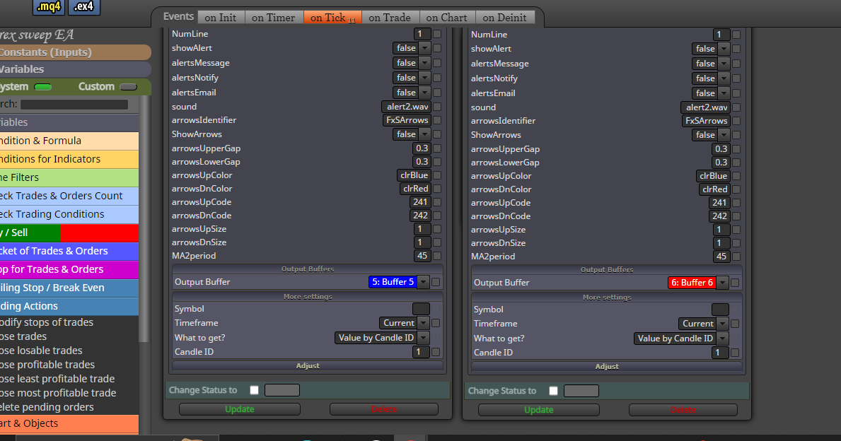Download the .ex4 file

pyautogui.click(x=83, y=6)
